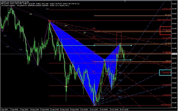Screen dimensions: 178x111
Task: Select right anchor of upper cyan line
Action: [131, 45]
